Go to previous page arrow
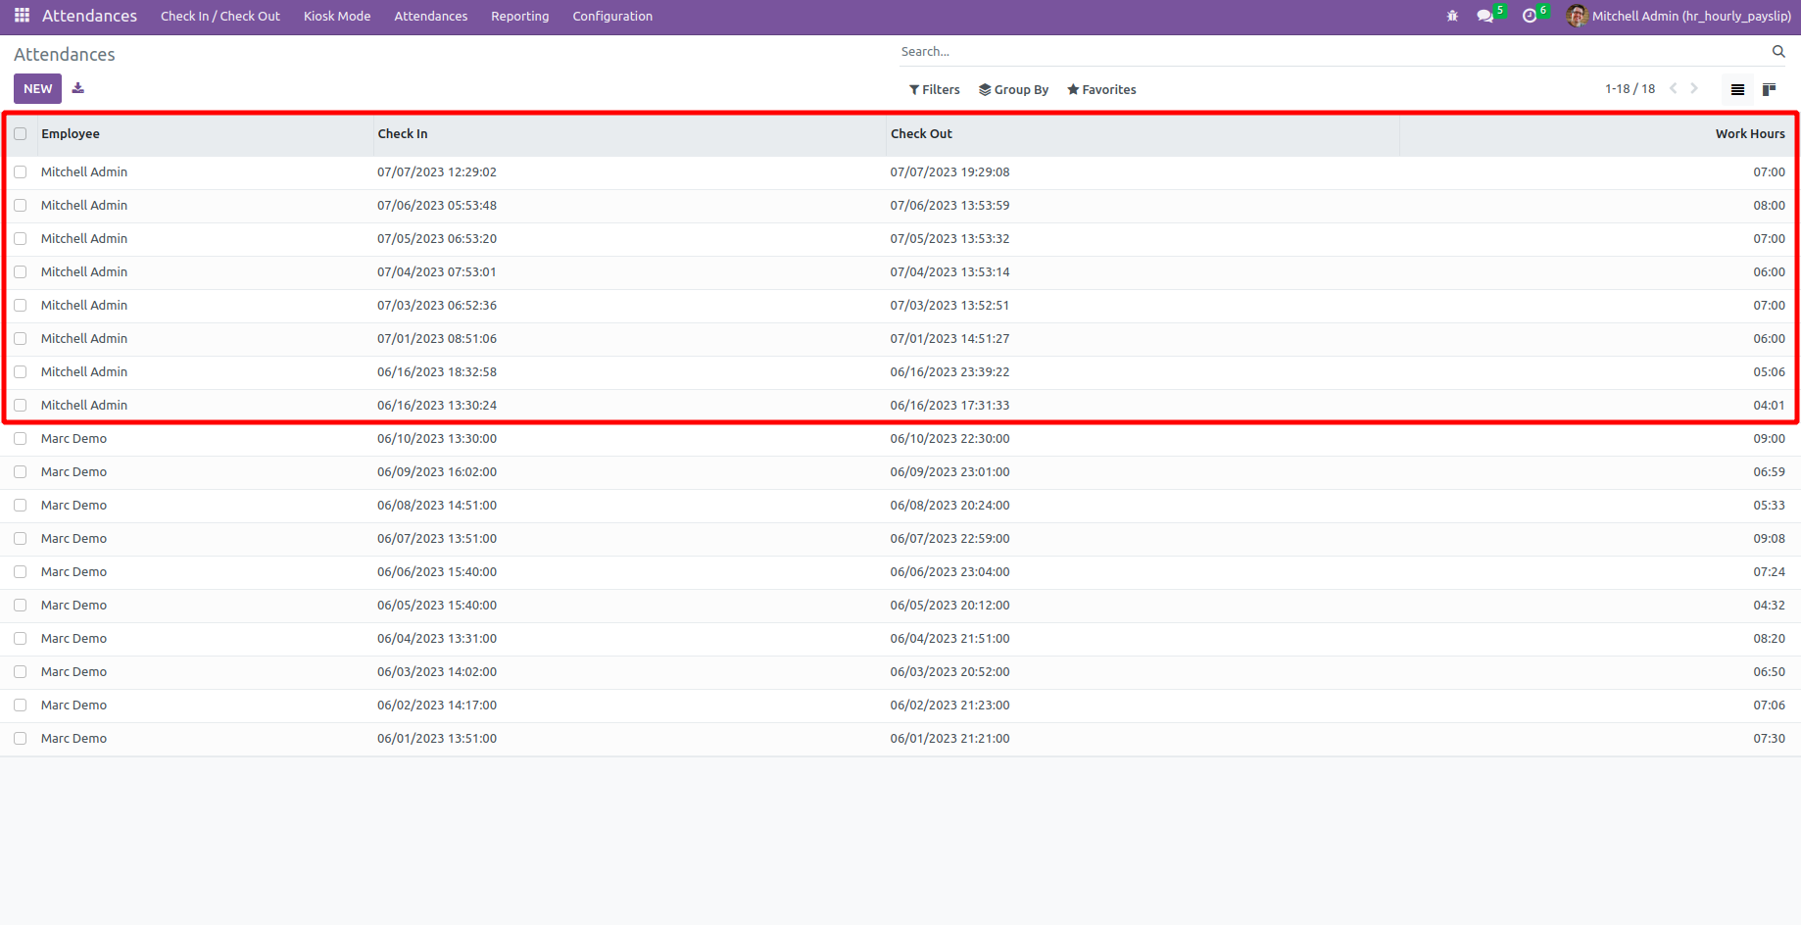 pyautogui.click(x=1674, y=88)
